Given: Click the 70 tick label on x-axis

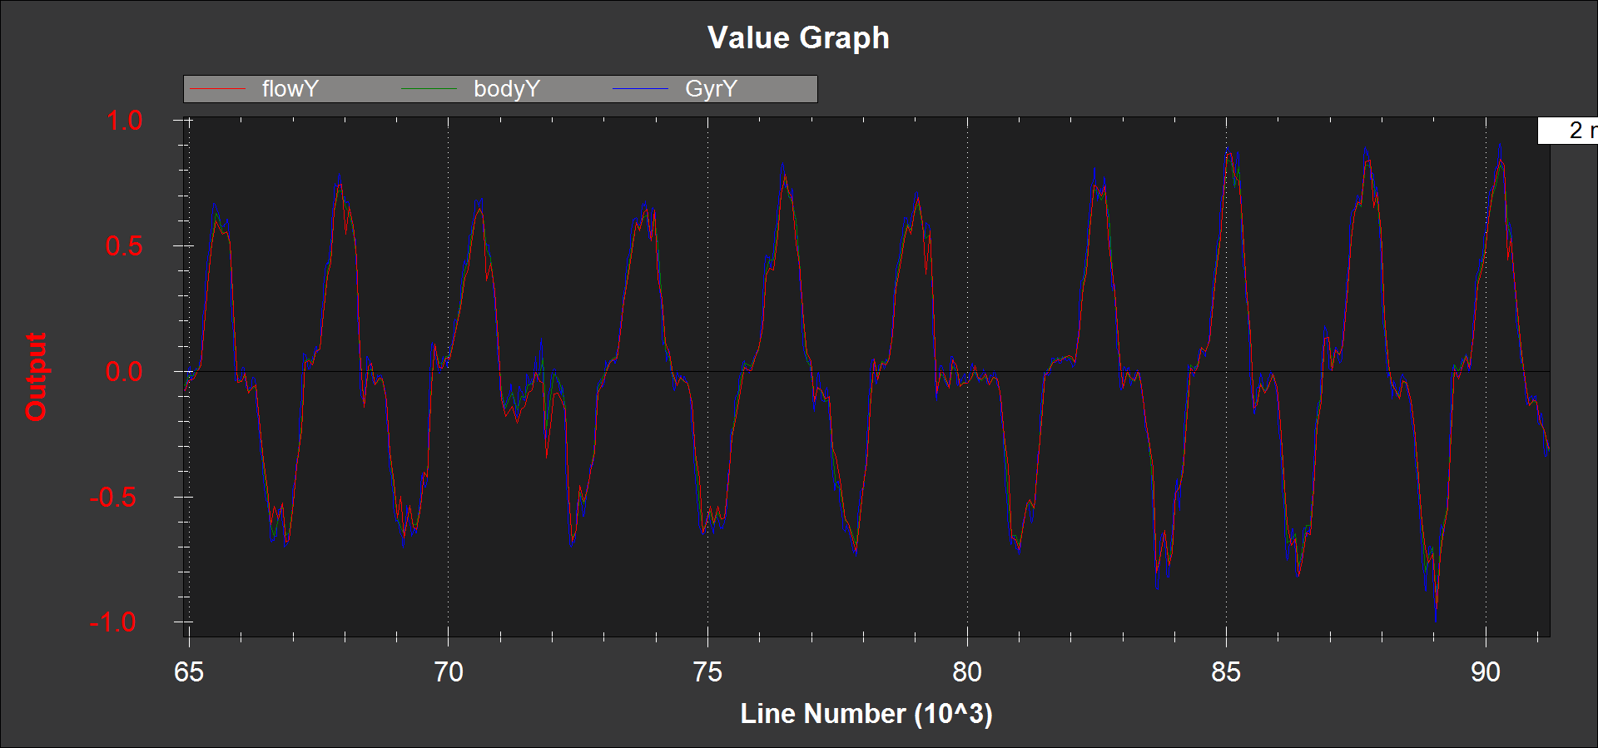Looking at the screenshot, I should click(x=449, y=672).
